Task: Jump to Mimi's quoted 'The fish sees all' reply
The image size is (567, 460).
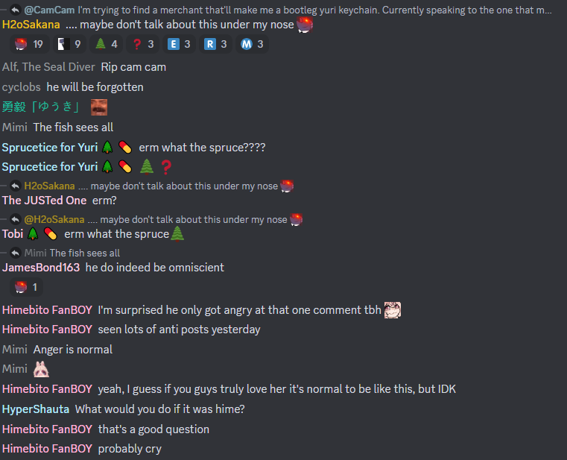Action: [72, 253]
